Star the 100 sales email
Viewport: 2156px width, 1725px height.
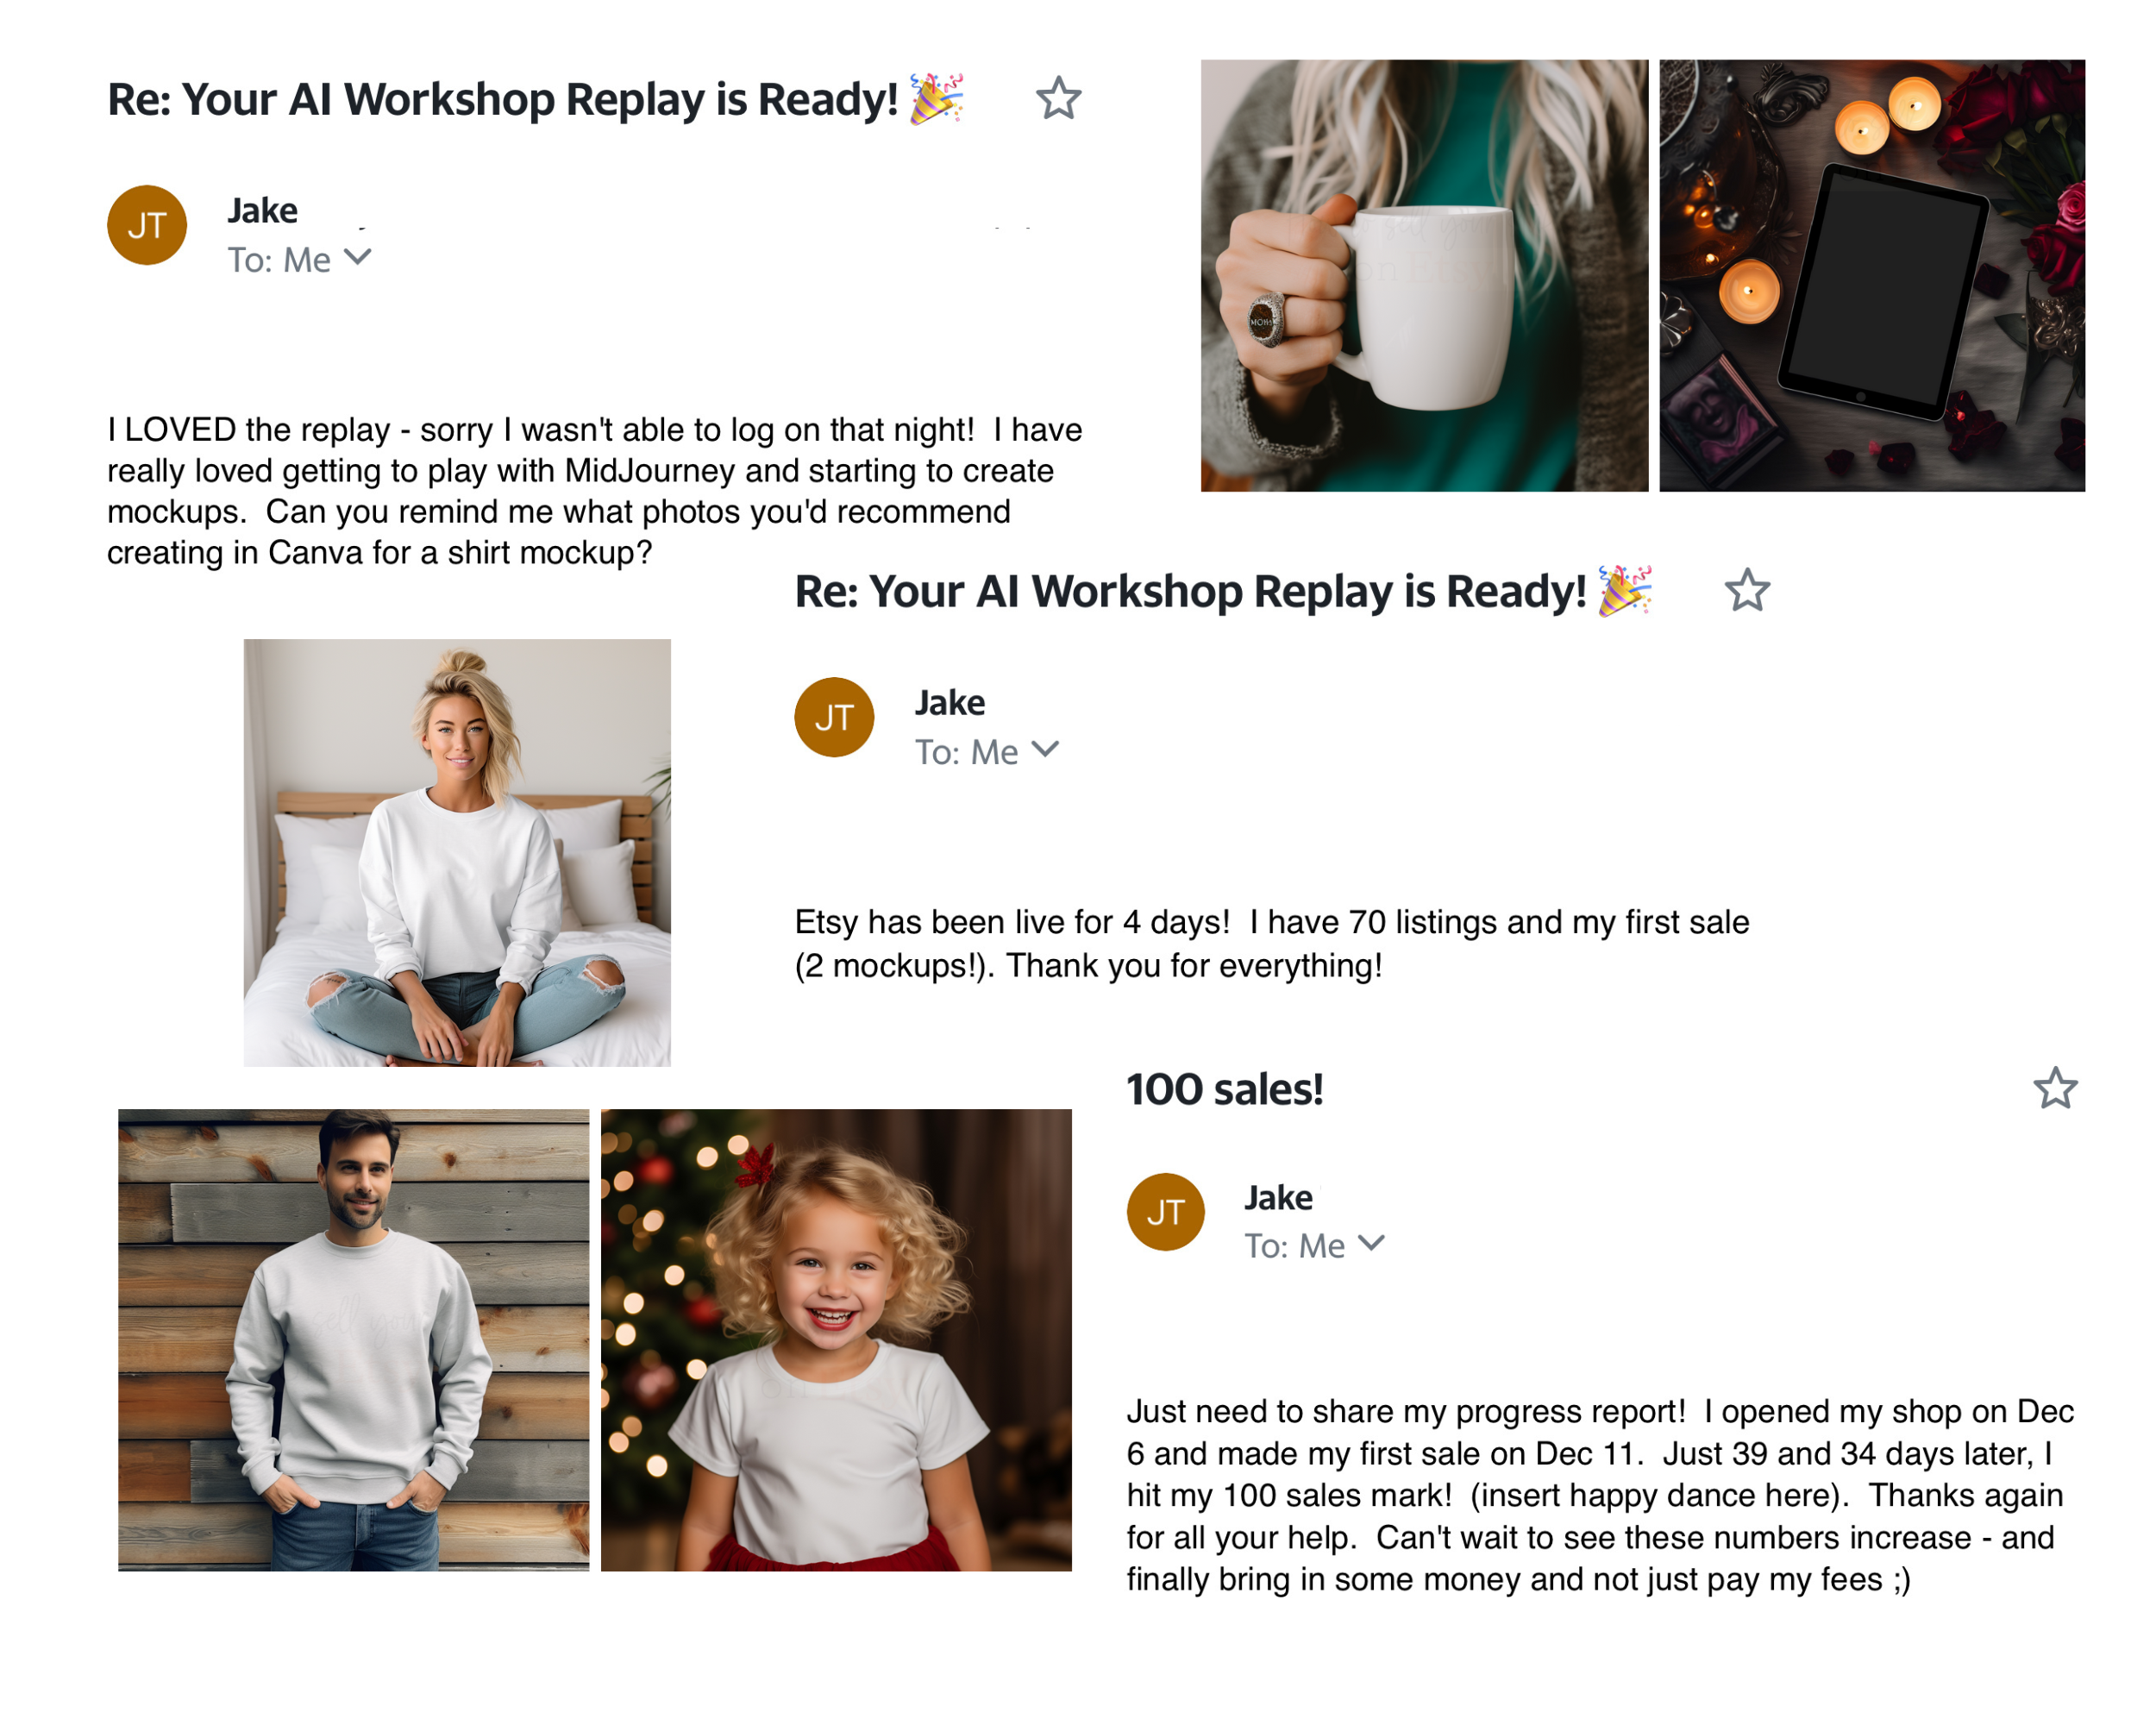[x=2055, y=1088]
